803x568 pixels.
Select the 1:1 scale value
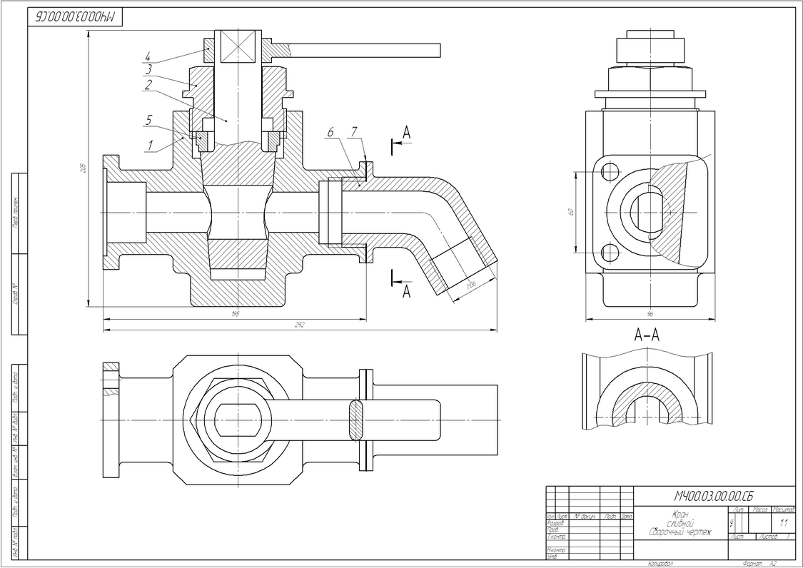(x=784, y=524)
